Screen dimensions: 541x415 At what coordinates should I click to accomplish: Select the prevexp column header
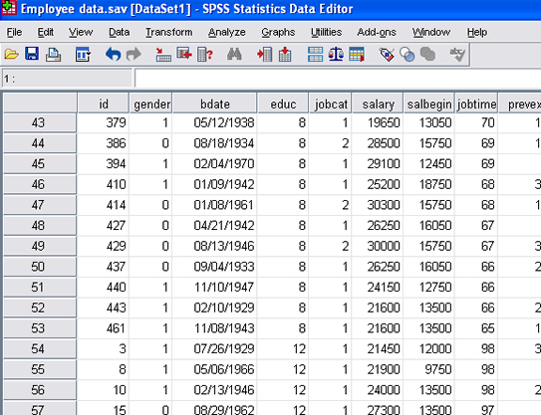point(520,104)
